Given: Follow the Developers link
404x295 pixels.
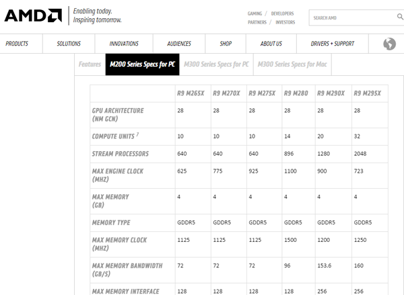Looking at the screenshot, I should (283, 13).
